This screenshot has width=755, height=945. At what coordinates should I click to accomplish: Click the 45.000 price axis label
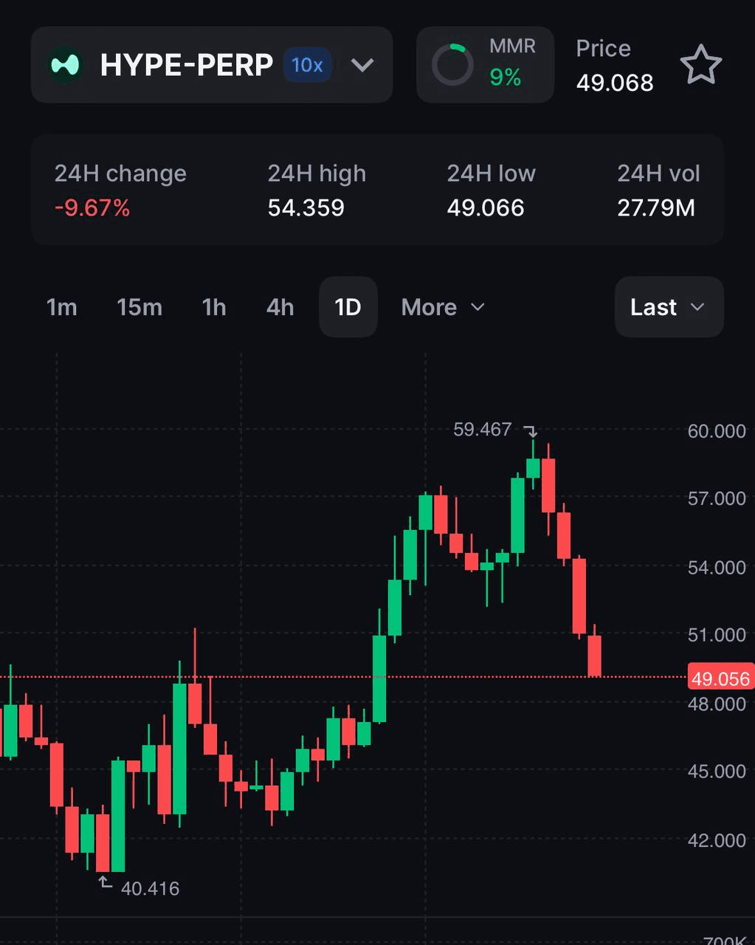click(717, 772)
